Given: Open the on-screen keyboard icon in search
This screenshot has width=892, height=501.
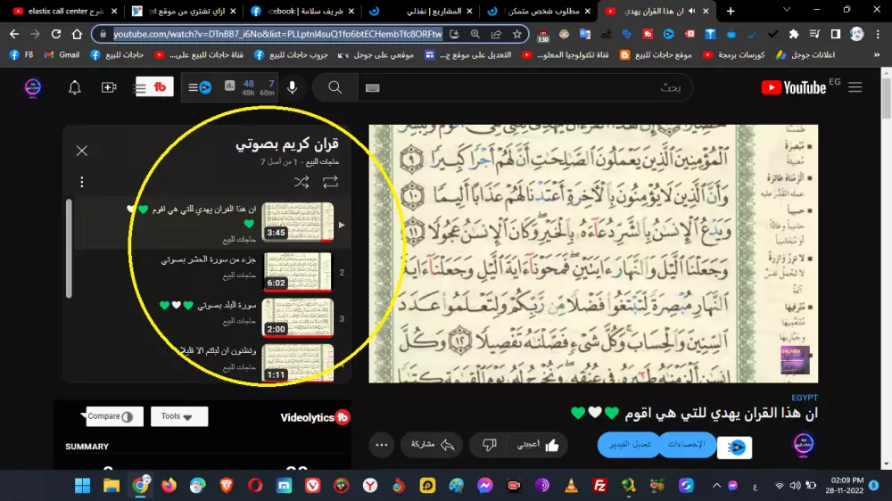Looking at the screenshot, I should click(373, 87).
